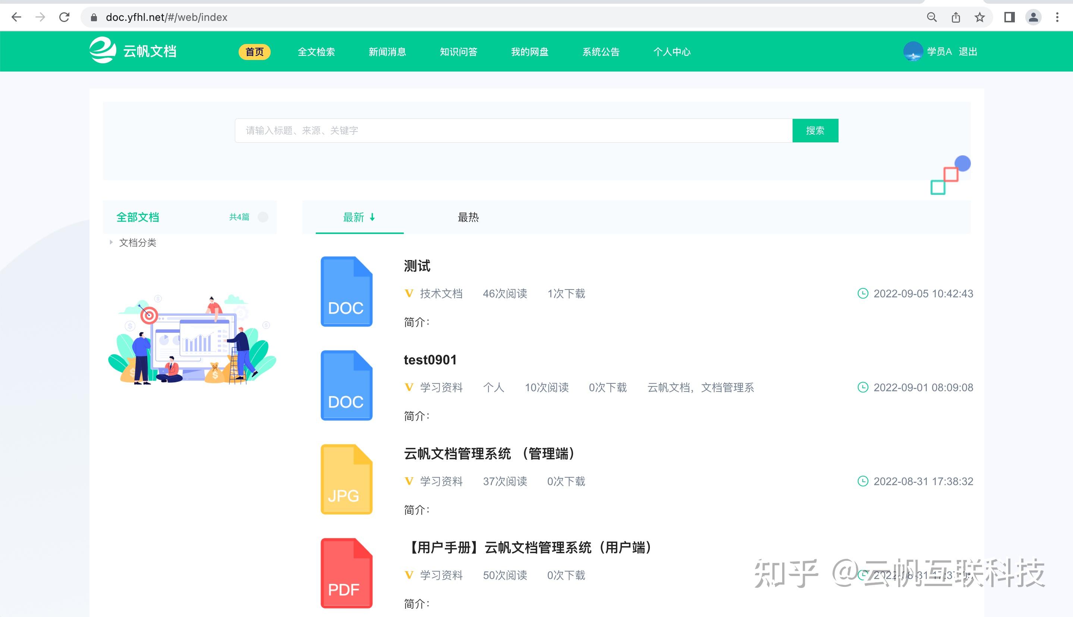Switch to the 最热 sort tab

(468, 217)
